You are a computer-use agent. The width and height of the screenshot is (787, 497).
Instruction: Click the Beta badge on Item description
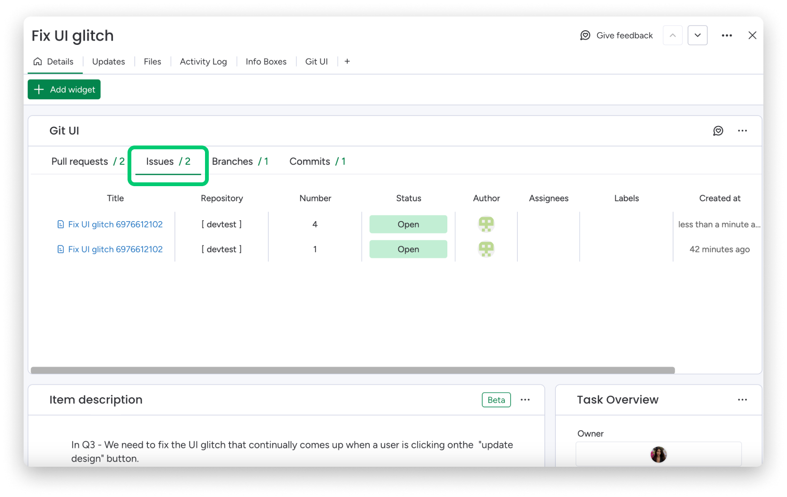496,400
